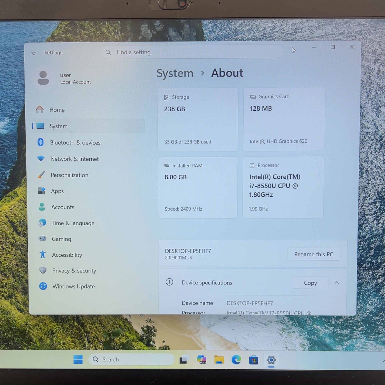
Task: Click the Processor chip icon
Action: coord(252,166)
